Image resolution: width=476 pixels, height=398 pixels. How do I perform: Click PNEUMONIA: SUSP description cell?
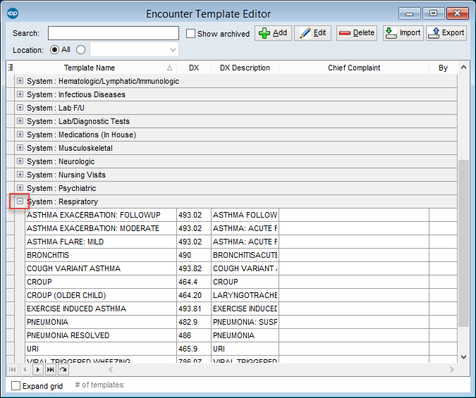click(x=245, y=322)
